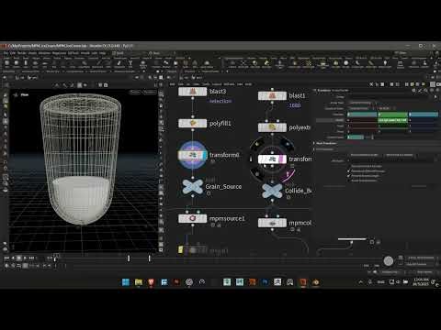Click the Translate Z field
Image resolution: width=441 pixels, height=330 pixels.
[x=424, y=115]
